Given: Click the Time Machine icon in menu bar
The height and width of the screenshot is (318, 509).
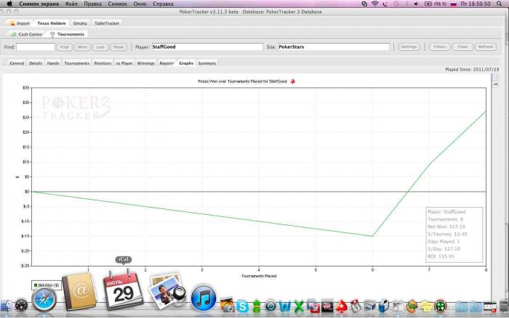Looking at the screenshot, I should click(396, 4).
